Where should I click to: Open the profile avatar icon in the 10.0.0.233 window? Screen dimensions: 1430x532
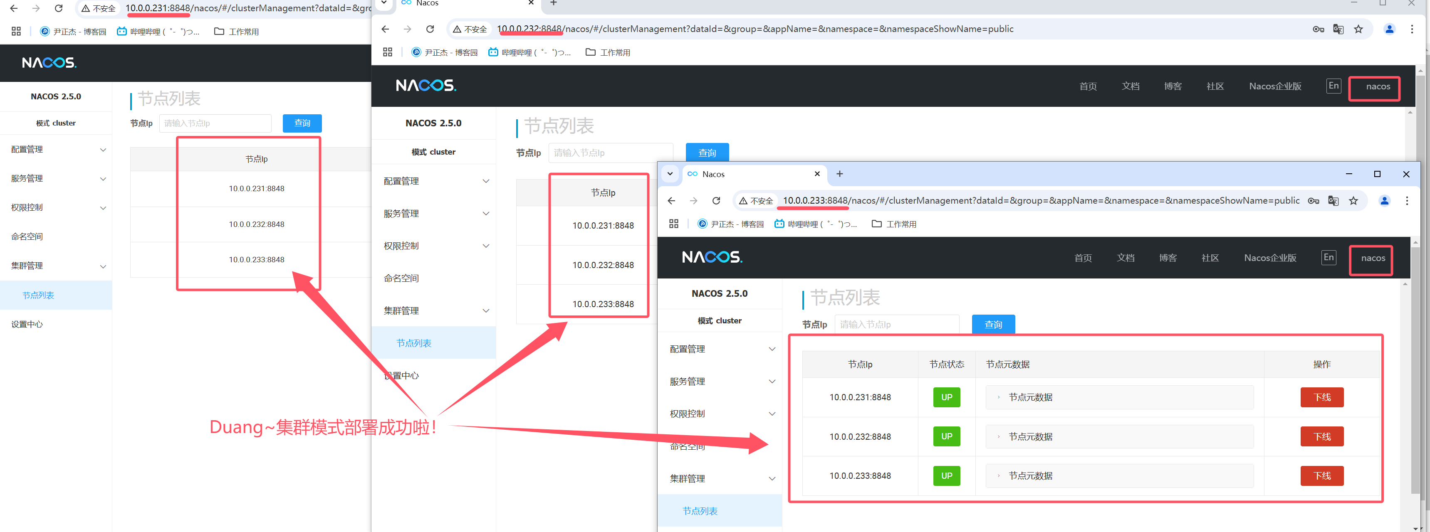tap(1385, 201)
